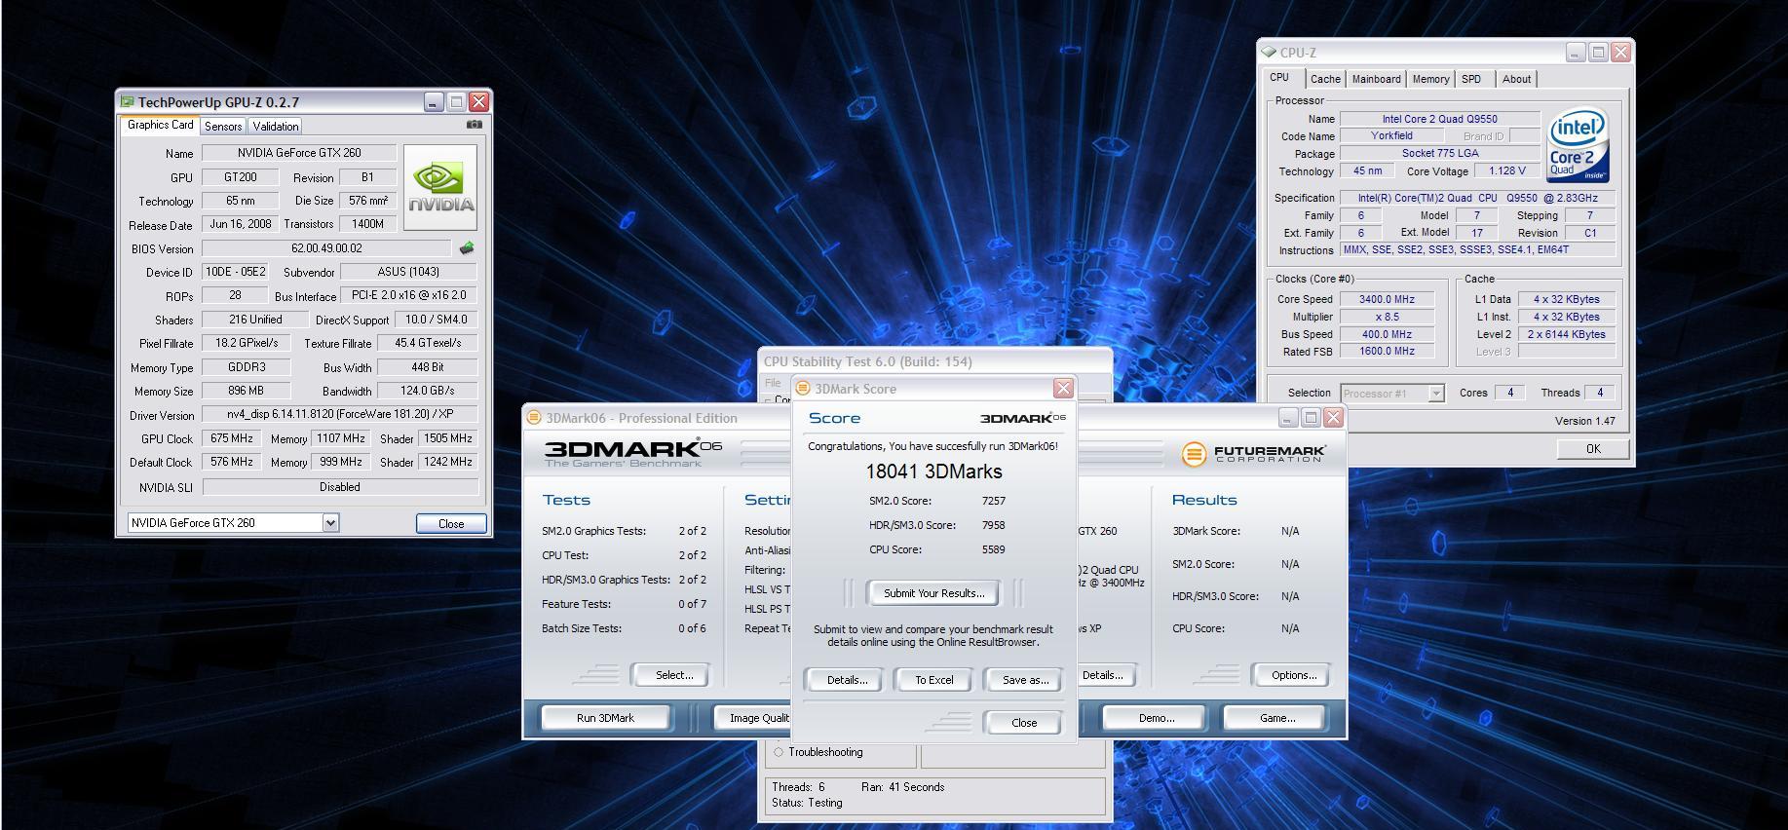Click the '18041 3DMarks' score text
Viewport: 1788px width, 830px height.
click(x=933, y=472)
